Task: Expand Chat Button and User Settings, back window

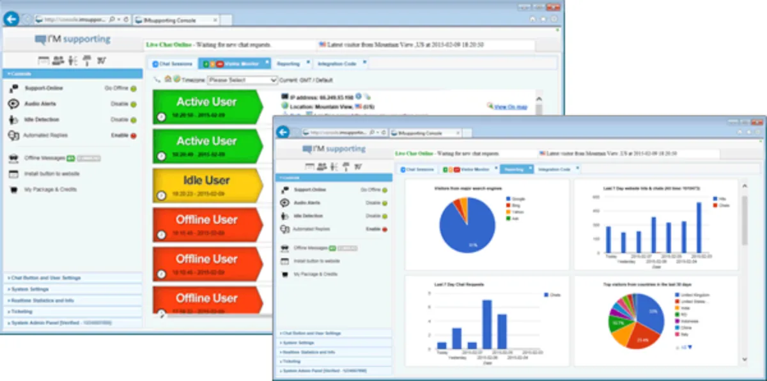Action: 72,278
